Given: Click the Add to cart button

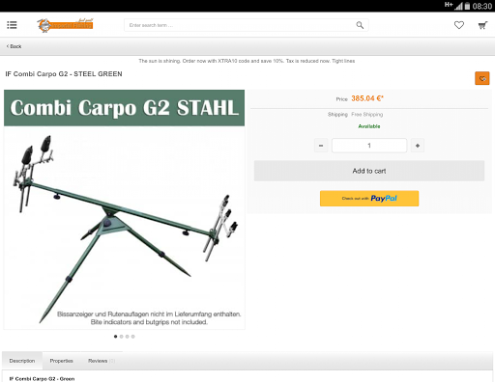Looking at the screenshot, I should (369, 171).
